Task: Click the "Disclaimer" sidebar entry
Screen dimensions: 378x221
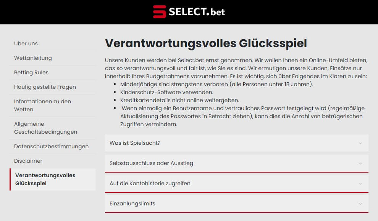Action: (28, 160)
